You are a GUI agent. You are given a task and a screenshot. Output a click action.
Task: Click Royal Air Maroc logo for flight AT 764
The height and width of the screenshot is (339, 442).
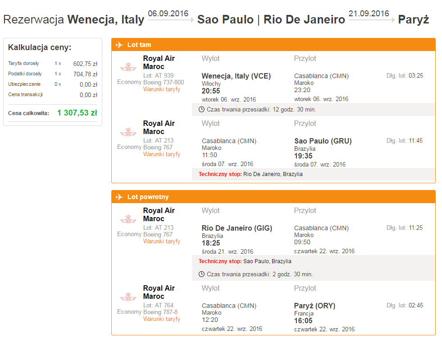tap(128, 297)
